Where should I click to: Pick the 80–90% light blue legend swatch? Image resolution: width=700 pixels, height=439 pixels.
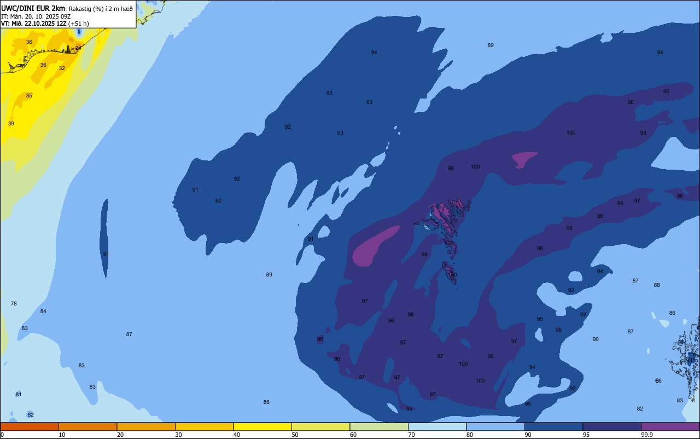pos(495,426)
